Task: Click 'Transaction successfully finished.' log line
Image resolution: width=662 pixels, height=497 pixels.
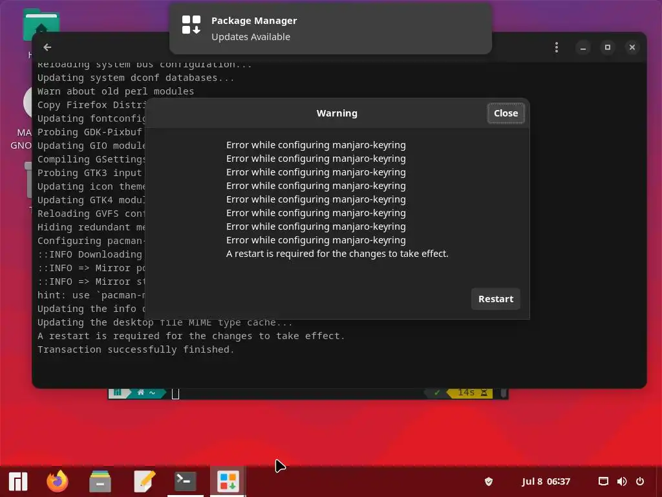Action: tap(136, 349)
